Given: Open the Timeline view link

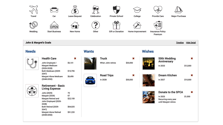Looking at the screenshot, I should 180,43.
